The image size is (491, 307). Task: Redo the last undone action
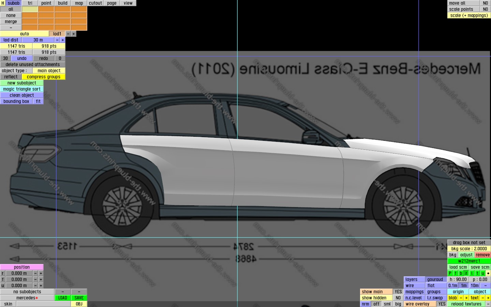tap(44, 58)
